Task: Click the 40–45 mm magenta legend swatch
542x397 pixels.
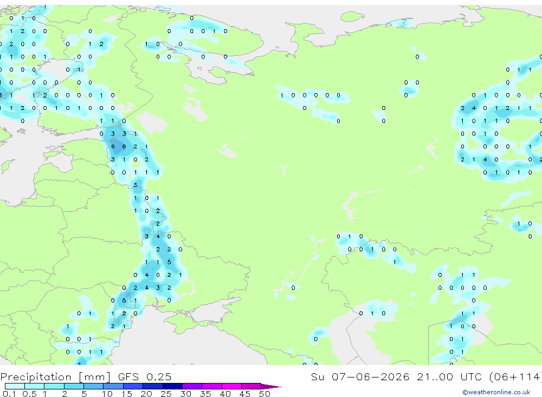Action: coord(231,386)
